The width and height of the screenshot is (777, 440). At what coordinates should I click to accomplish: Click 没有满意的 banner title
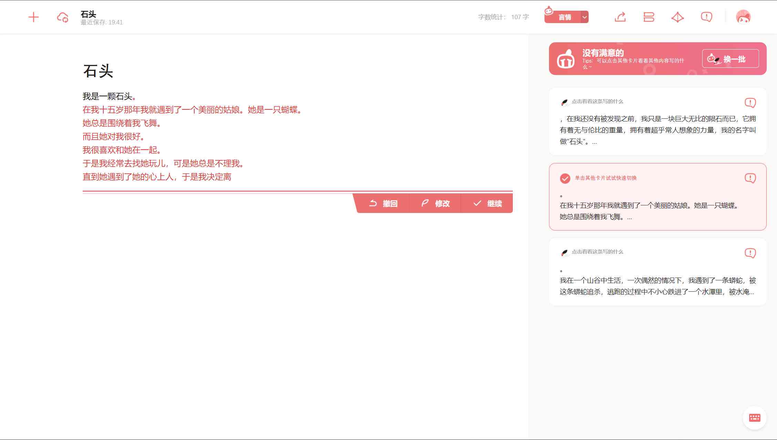603,53
